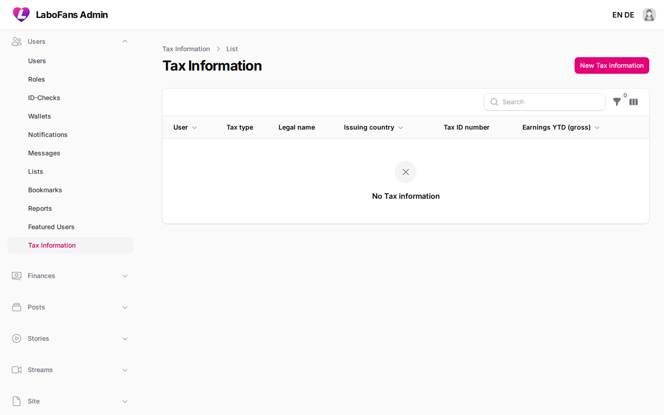This screenshot has width=664, height=415.
Task: Click New Tax information button
Action: coord(611,65)
